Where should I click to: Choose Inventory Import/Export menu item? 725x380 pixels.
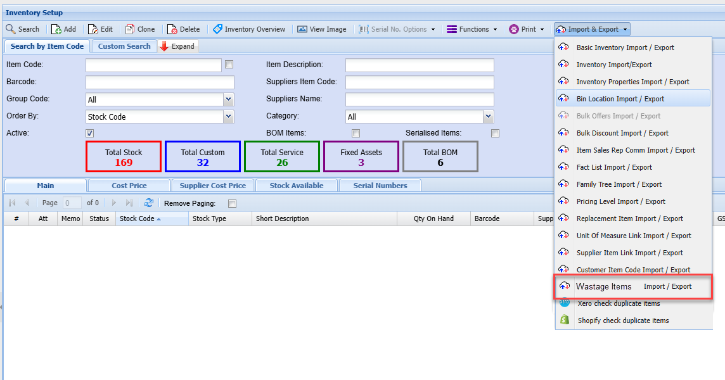(633, 65)
